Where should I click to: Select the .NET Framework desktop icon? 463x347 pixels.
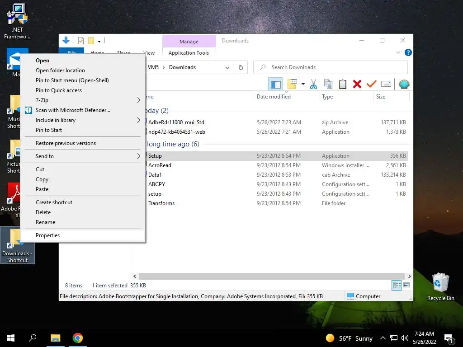click(x=17, y=21)
